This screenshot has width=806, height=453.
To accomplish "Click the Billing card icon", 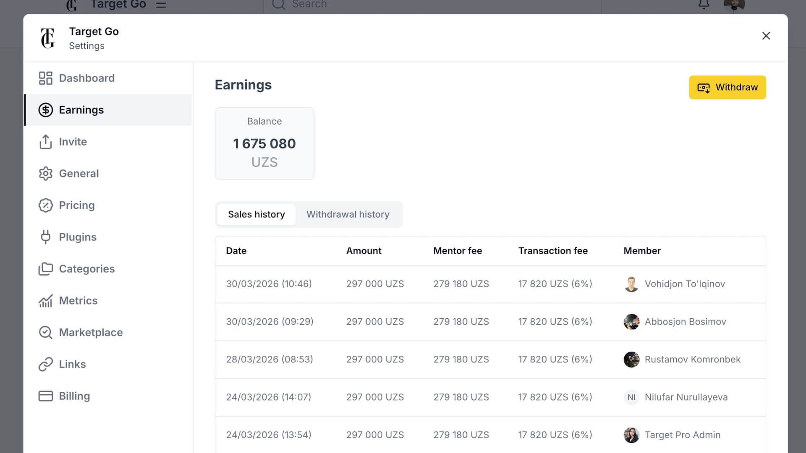I will pyautogui.click(x=45, y=396).
